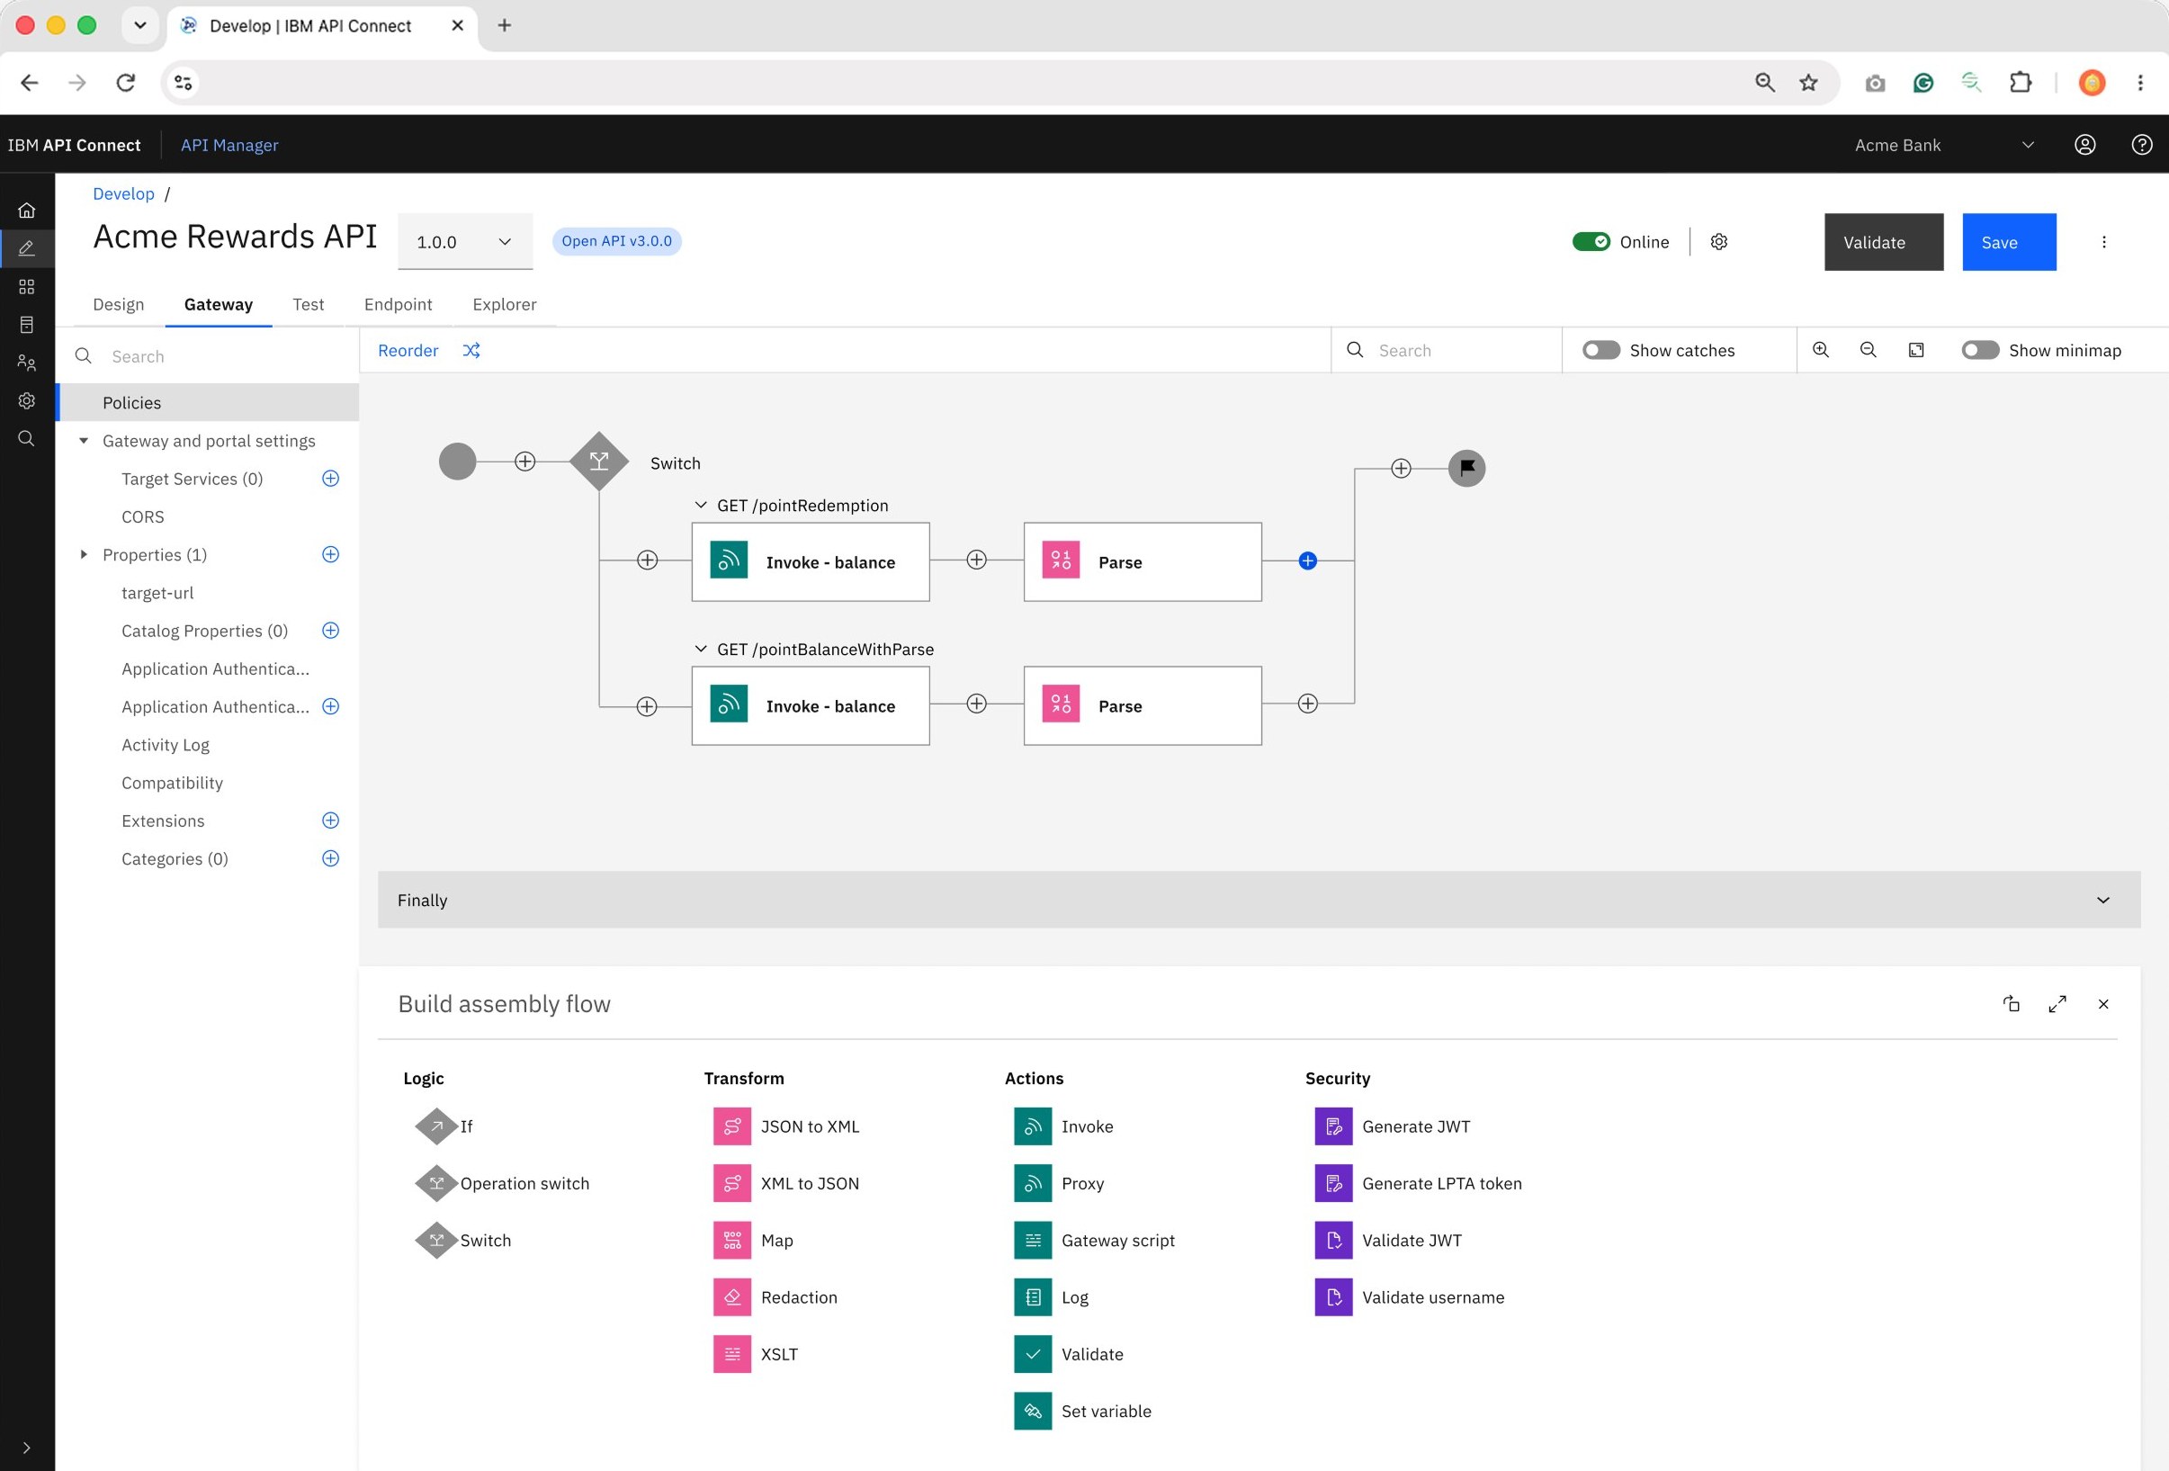The image size is (2169, 1471).
Task: Switch to the Endpoint tab
Action: point(398,304)
